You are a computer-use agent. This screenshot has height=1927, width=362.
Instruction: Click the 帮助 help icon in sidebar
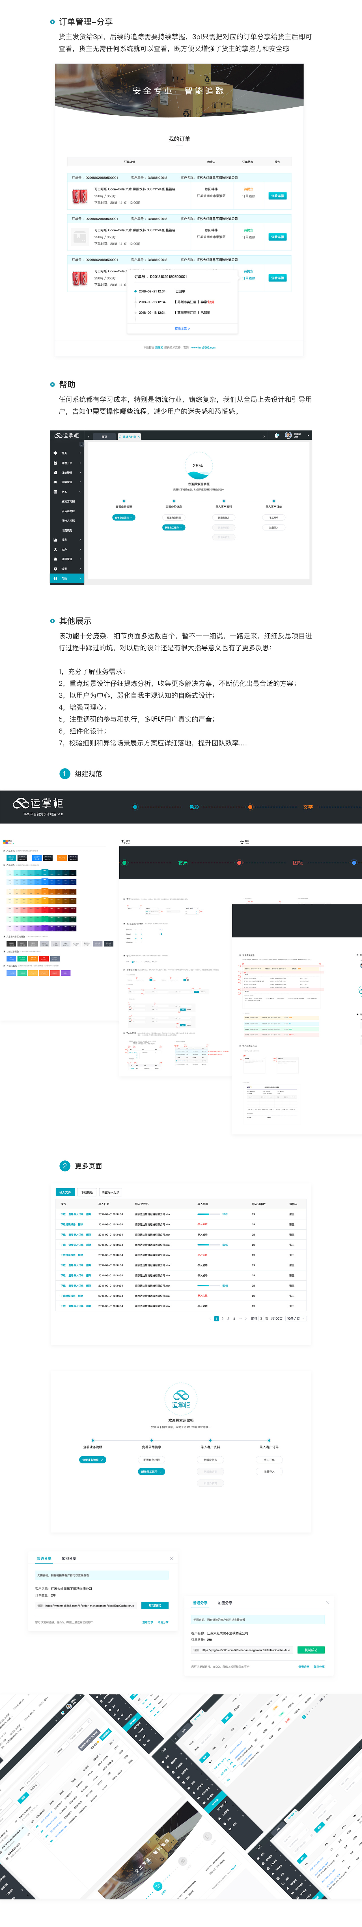pyautogui.click(x=55, y=578)
